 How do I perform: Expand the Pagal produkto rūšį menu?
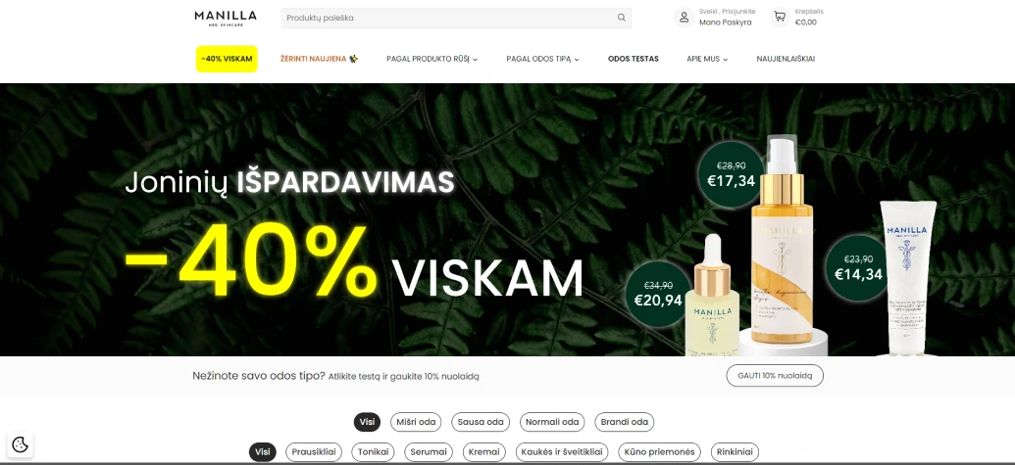(x=431, y=59)
